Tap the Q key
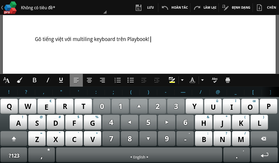The width and height of the screenshot is (279, 163). click(9, 106)
